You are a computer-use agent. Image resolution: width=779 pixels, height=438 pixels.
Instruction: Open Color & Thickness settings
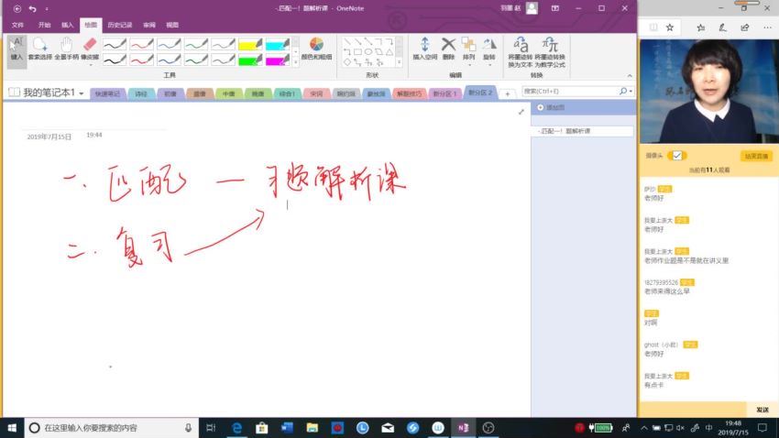coord(316,49)
